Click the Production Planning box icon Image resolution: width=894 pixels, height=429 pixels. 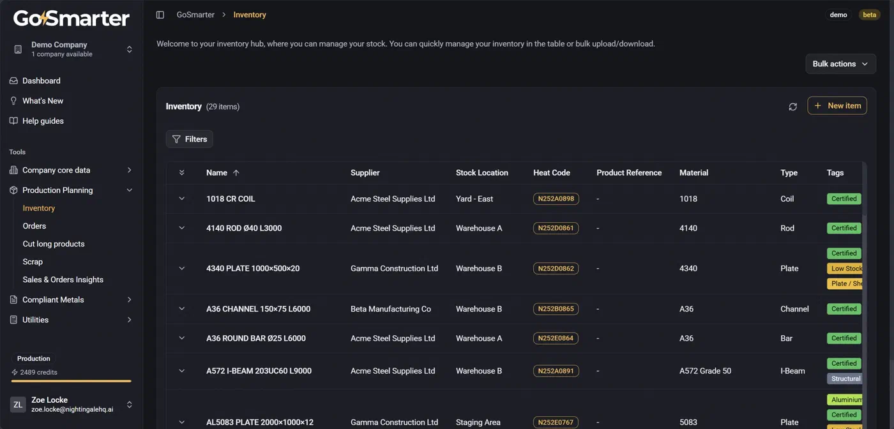click(13, 190)
